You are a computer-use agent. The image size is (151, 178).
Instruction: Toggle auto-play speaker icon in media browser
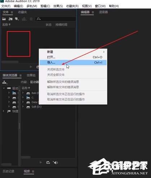coord(55,162)
